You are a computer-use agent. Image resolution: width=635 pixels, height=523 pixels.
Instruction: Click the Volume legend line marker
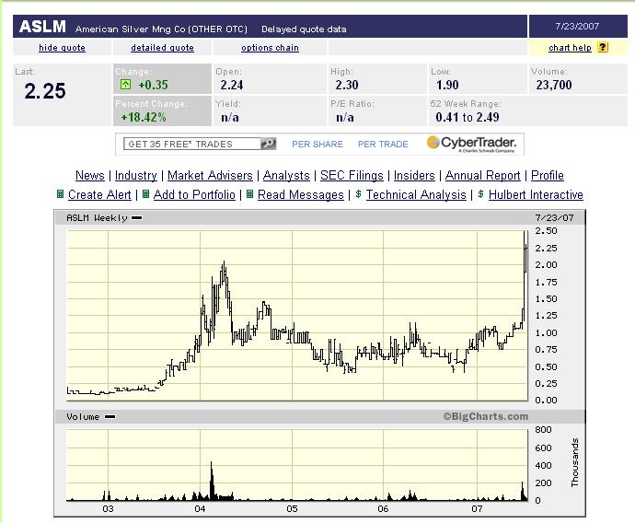click(x=110, y=416)
